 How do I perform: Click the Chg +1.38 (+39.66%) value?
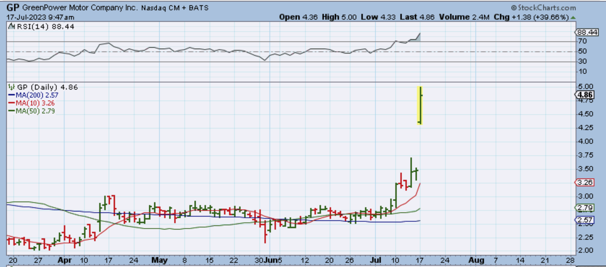pyautogui.click(x=531, y=17)
